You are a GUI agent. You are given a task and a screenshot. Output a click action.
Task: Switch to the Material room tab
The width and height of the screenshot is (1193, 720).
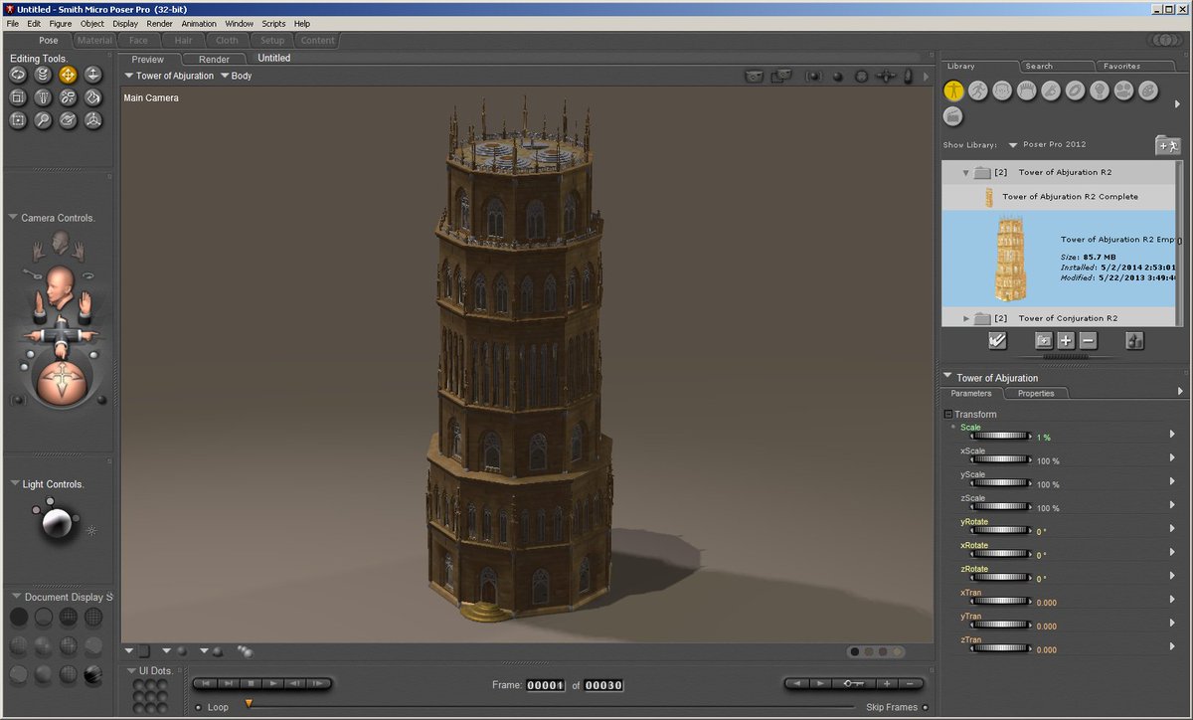pyautogui.click(x=95, y=41)
